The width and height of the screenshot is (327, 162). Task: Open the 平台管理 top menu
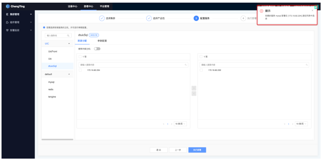pos(104,6)
